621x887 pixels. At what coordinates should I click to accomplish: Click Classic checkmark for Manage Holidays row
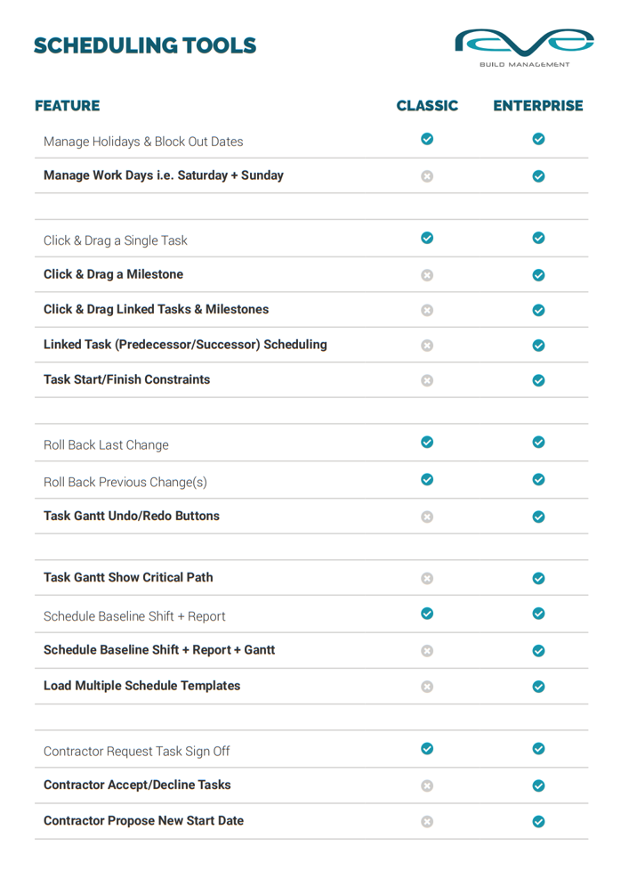coord(427,139)
